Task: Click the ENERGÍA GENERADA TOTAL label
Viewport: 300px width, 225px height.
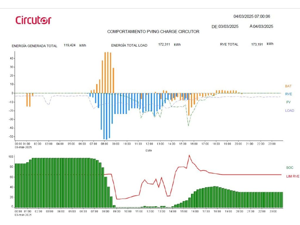Action: pyautogui.click(x=35, y=46)
